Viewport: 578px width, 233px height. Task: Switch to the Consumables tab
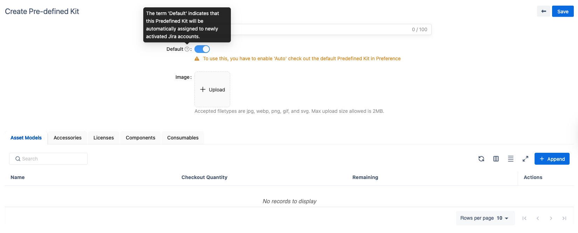183,138
